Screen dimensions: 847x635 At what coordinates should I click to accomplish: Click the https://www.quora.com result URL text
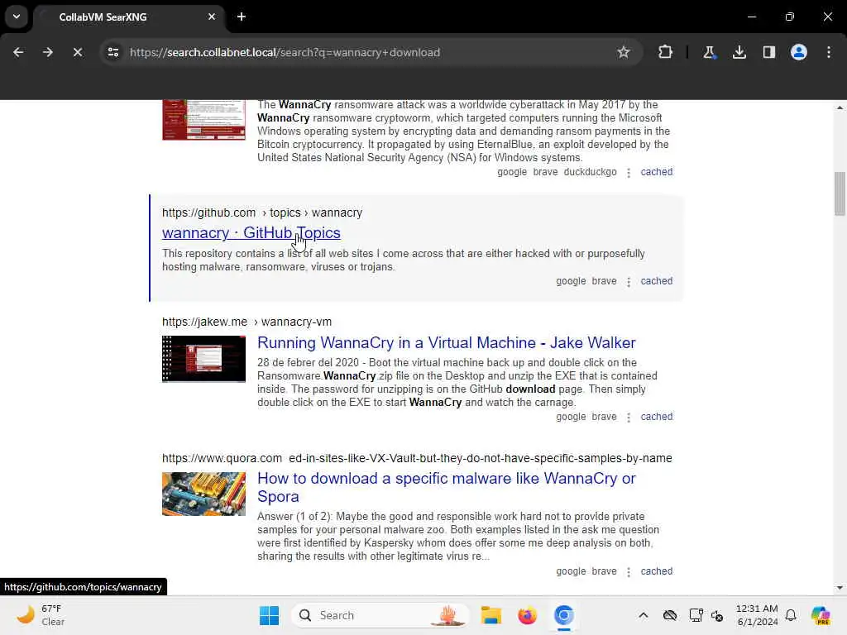click(222, 458)
